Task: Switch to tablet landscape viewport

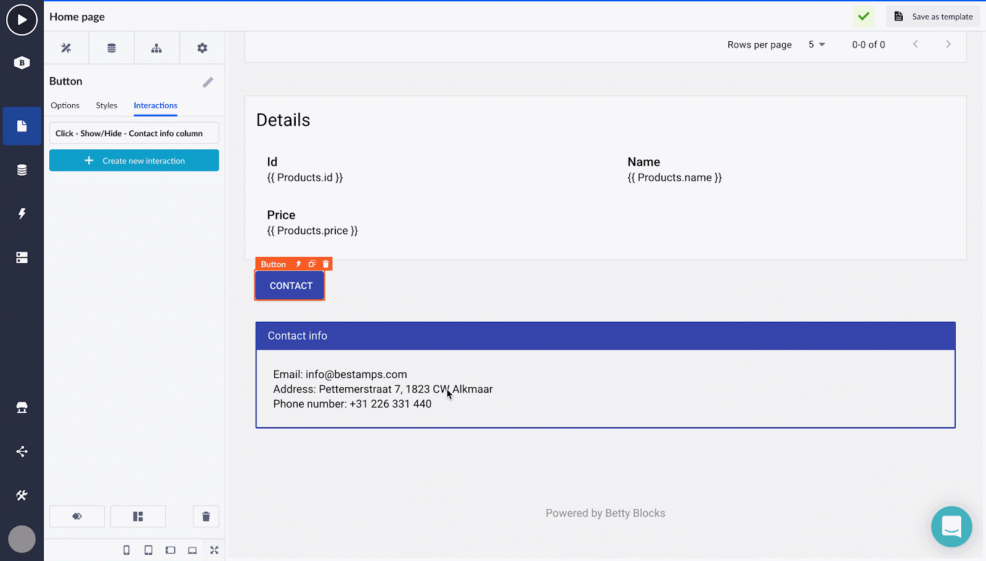Action: click(171, 550)
